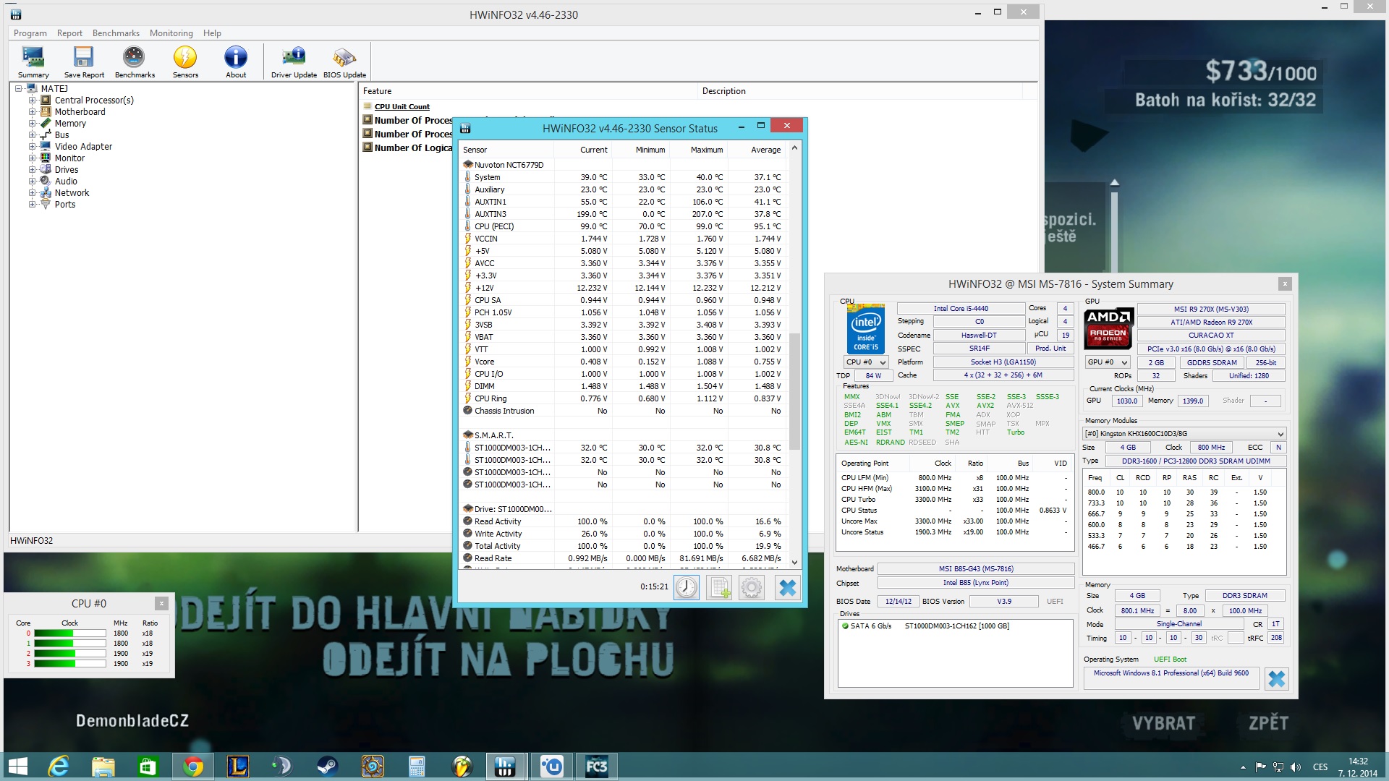The height and width of the screenshot is (781, 1389).
Task: Collapse the MATEJ root node
Action: pos(19,89)
